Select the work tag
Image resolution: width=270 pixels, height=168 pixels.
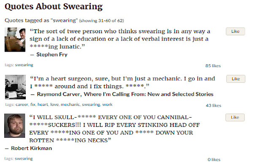107,105
